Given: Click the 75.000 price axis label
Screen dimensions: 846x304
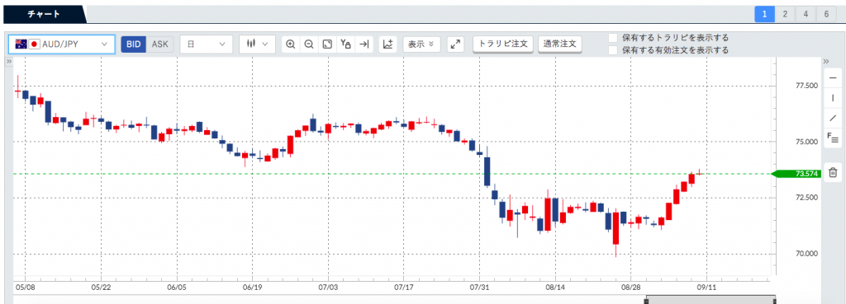Looking at the screenshot, I should [806, 142].
